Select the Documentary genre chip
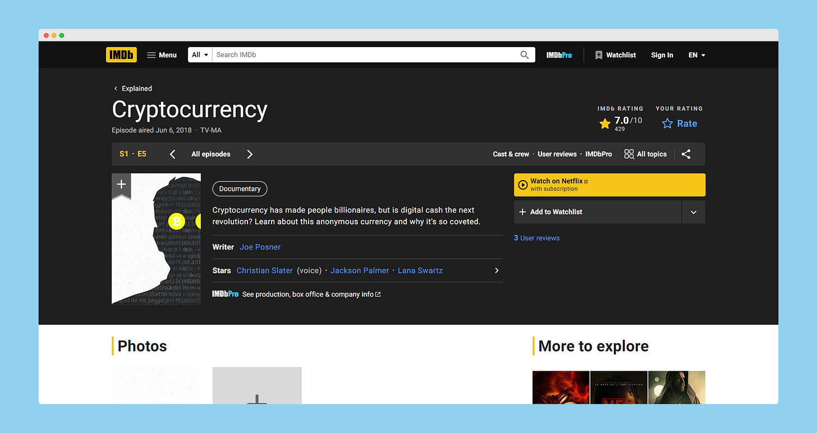Screen dimensions: 817x433 [x=240, y=189]
